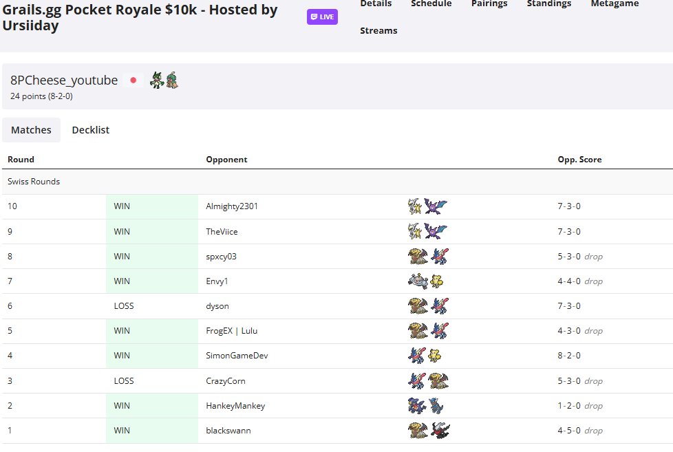Viewport: 673px width, 452px height.
Task: Open opponent CrazyCorn's profile
Action: (x=225, y=381)
